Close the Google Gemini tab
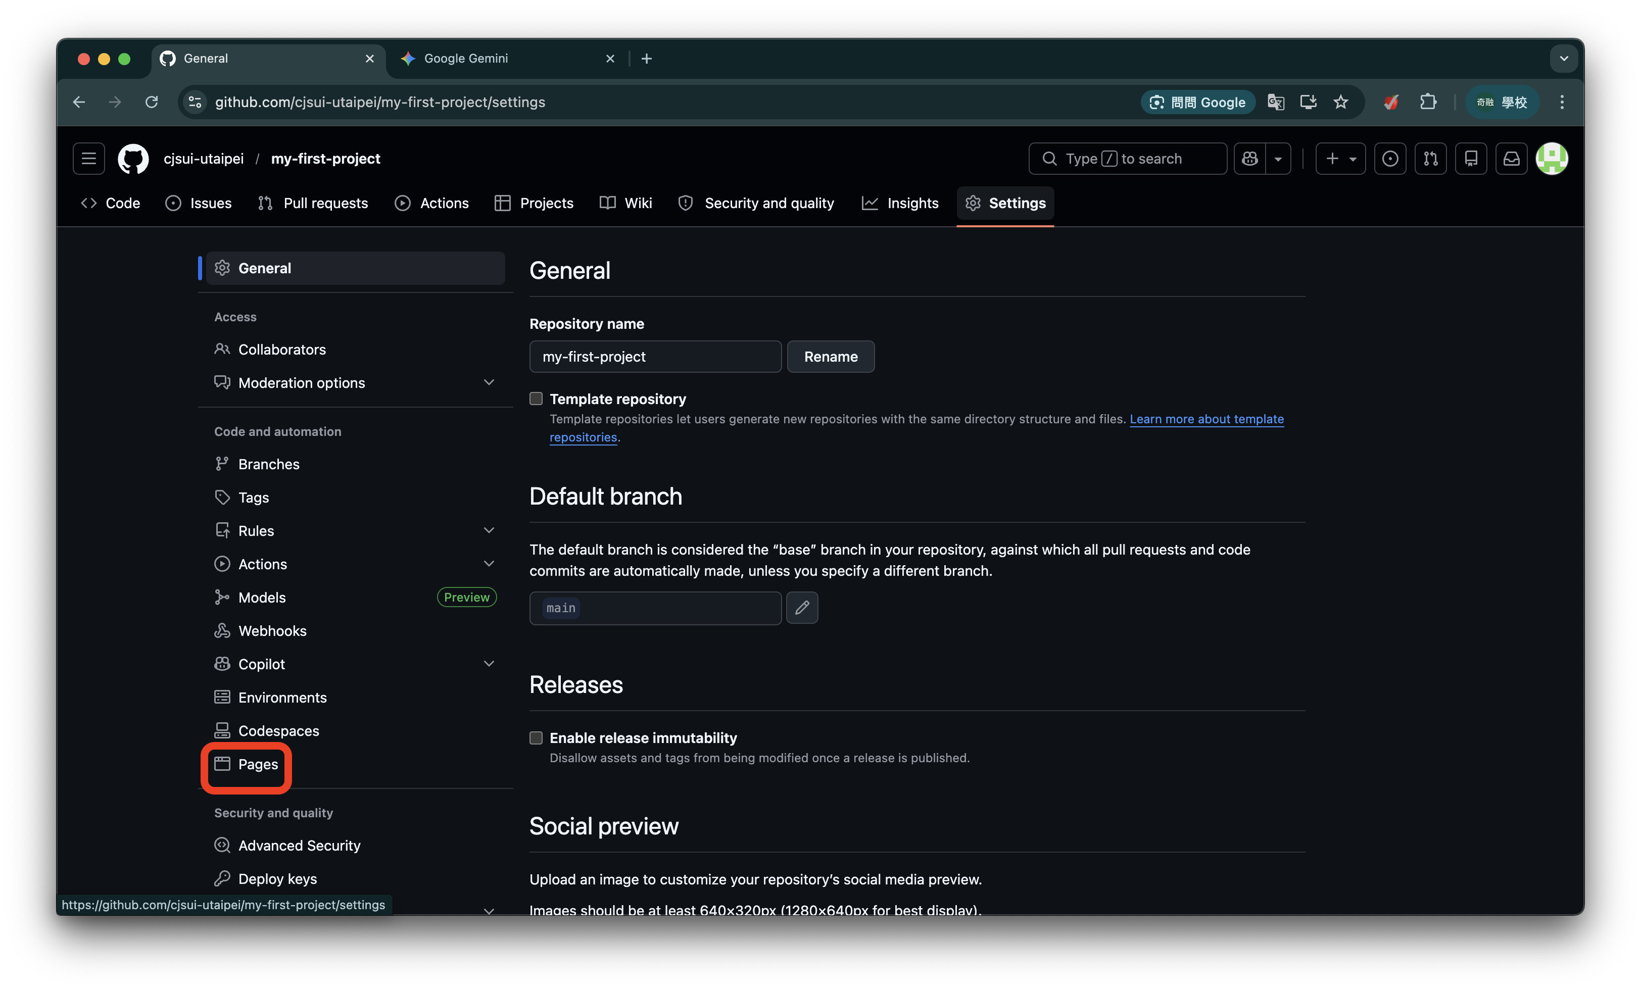Viewport: 1641px width, 990px height. (x=610, y=59)
